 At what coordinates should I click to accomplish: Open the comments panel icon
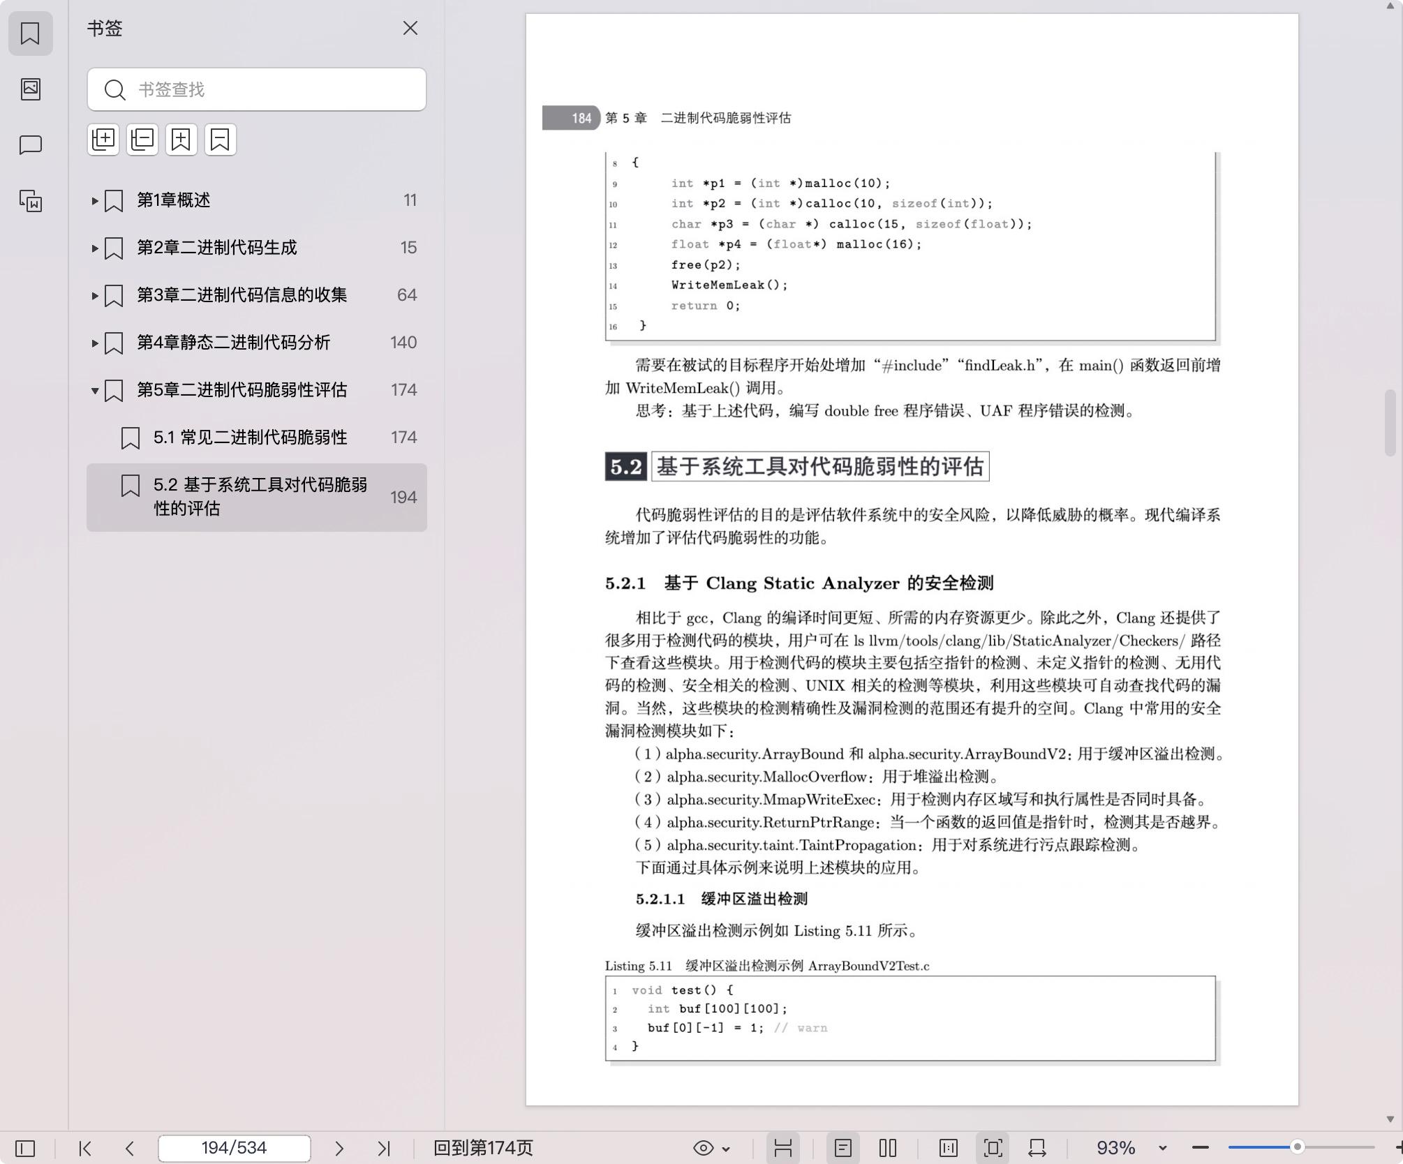(30, 144)
